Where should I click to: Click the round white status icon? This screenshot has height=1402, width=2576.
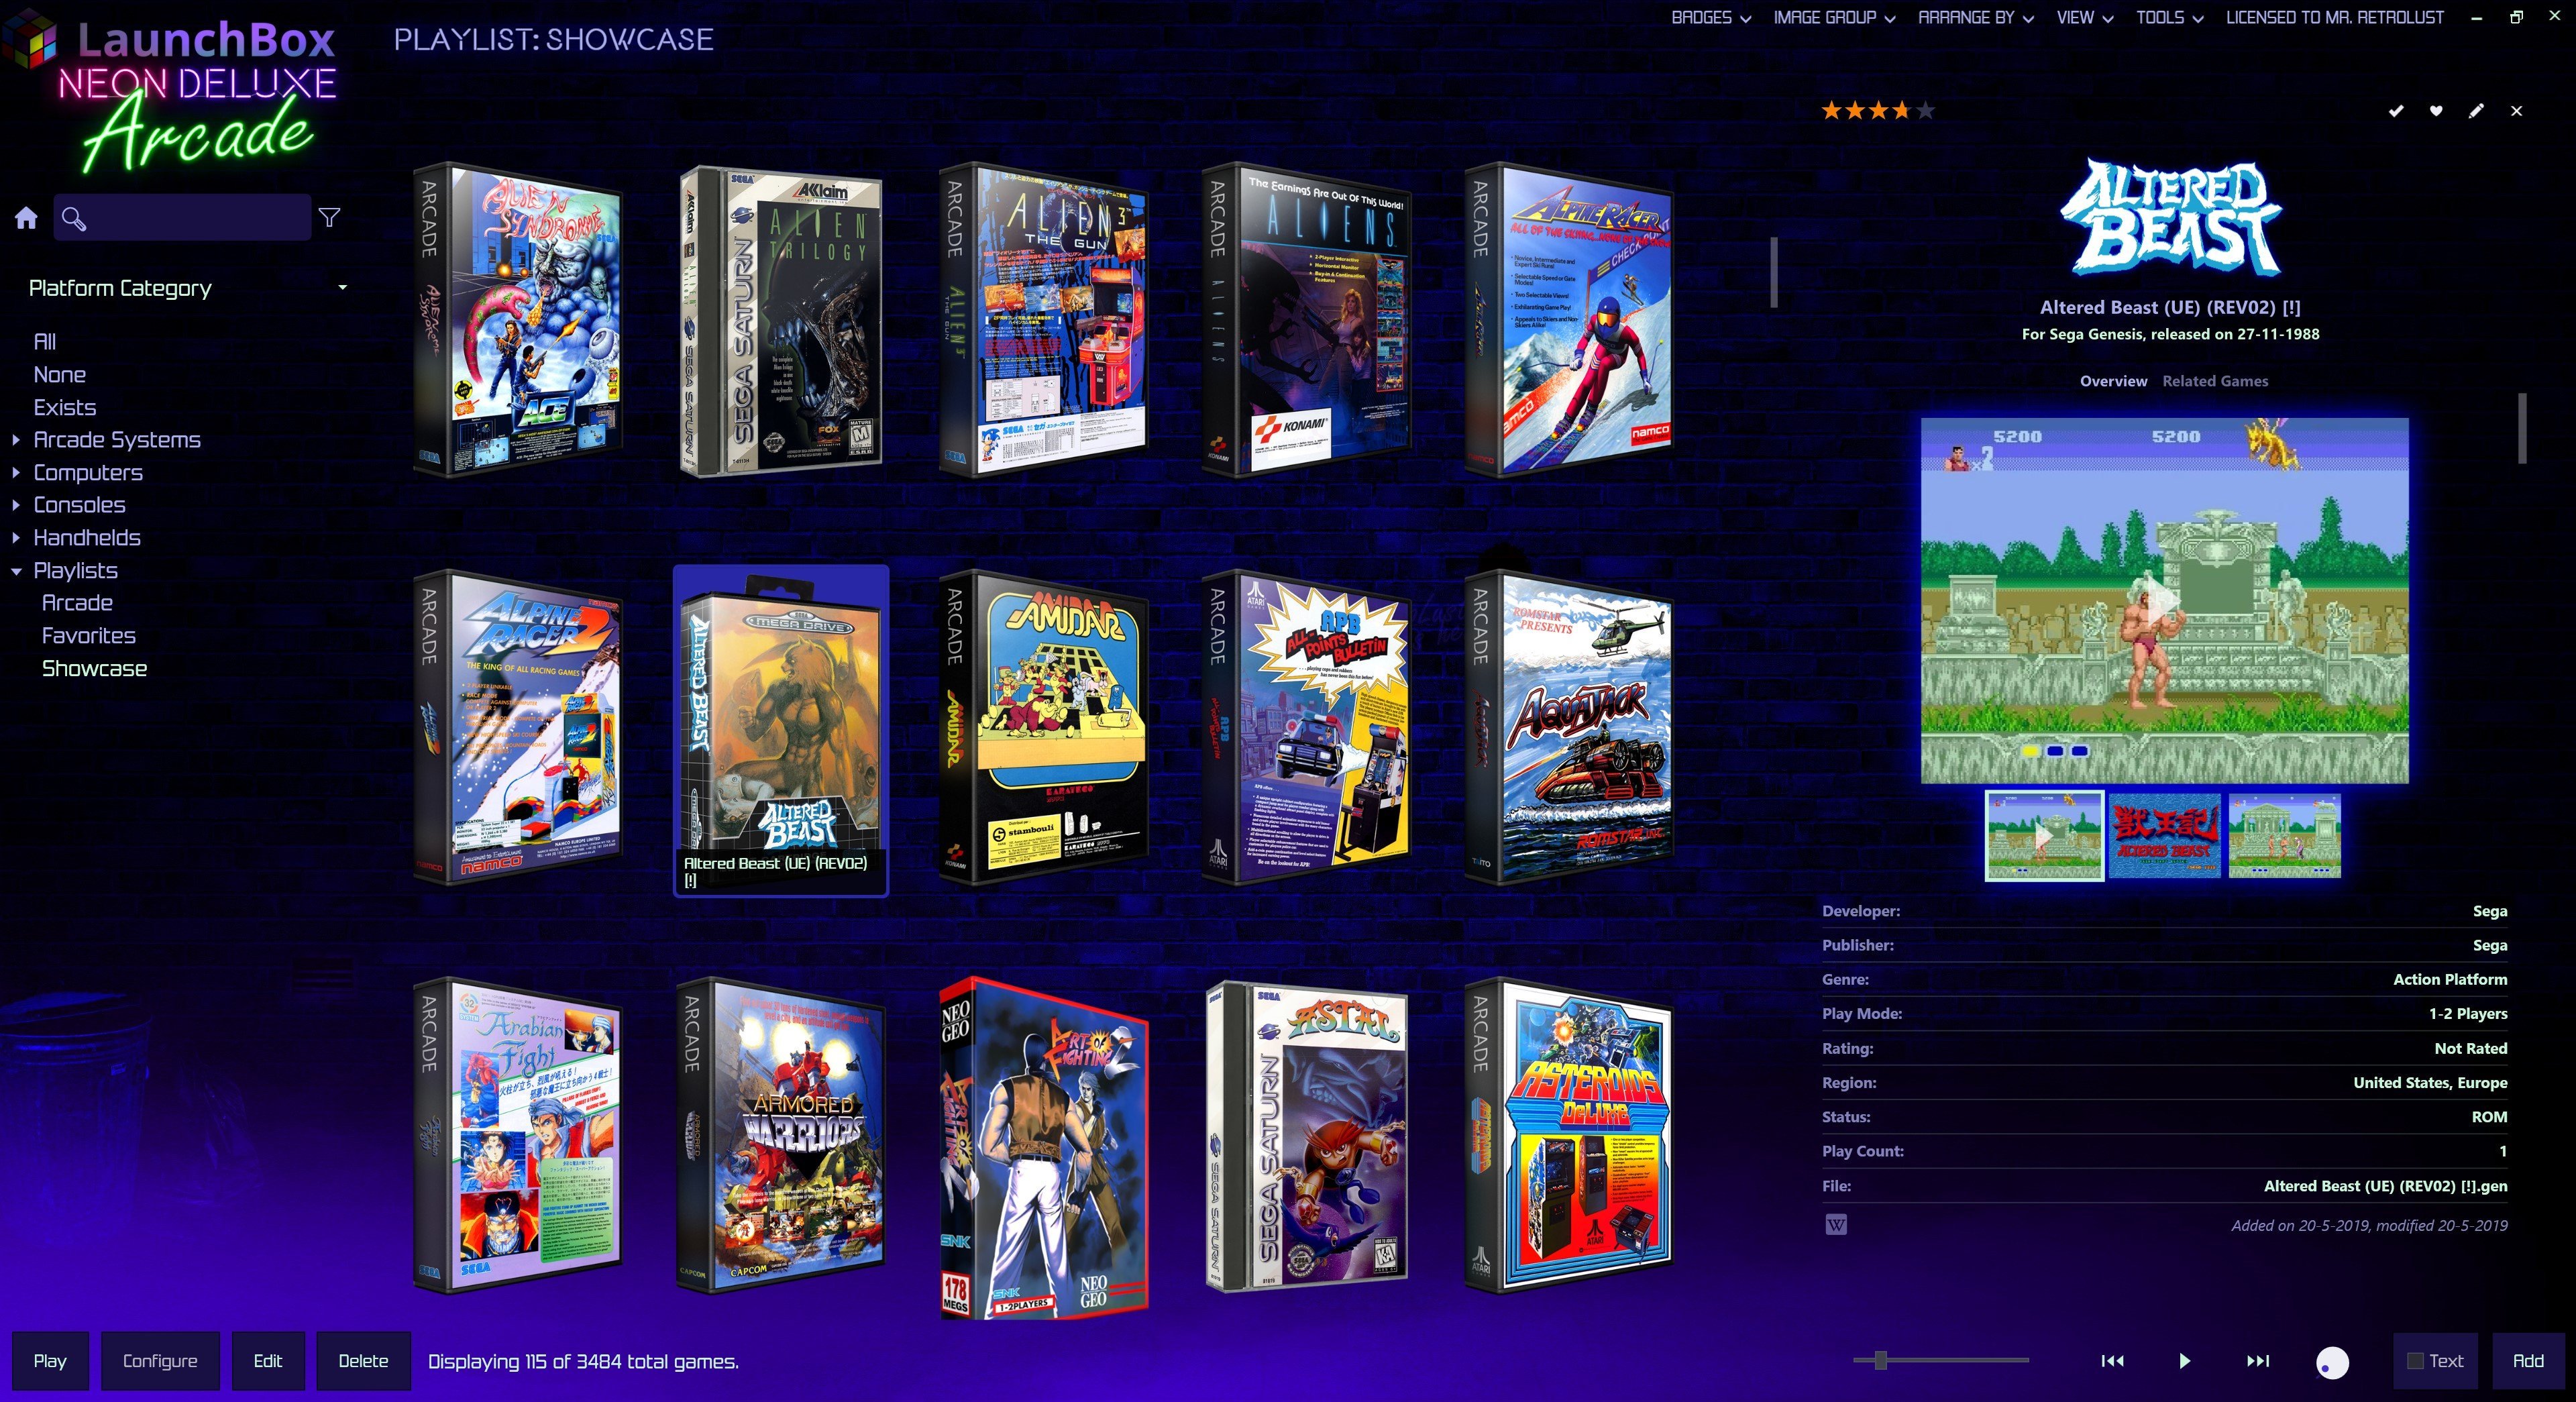point(2332,1362)
